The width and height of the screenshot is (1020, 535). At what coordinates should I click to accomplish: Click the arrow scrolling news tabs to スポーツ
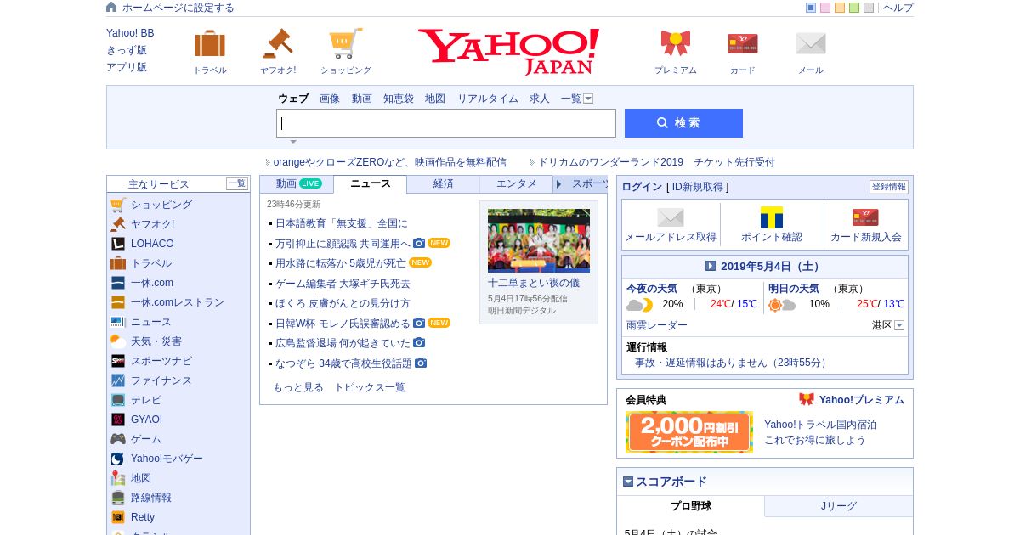coord(558,184)
